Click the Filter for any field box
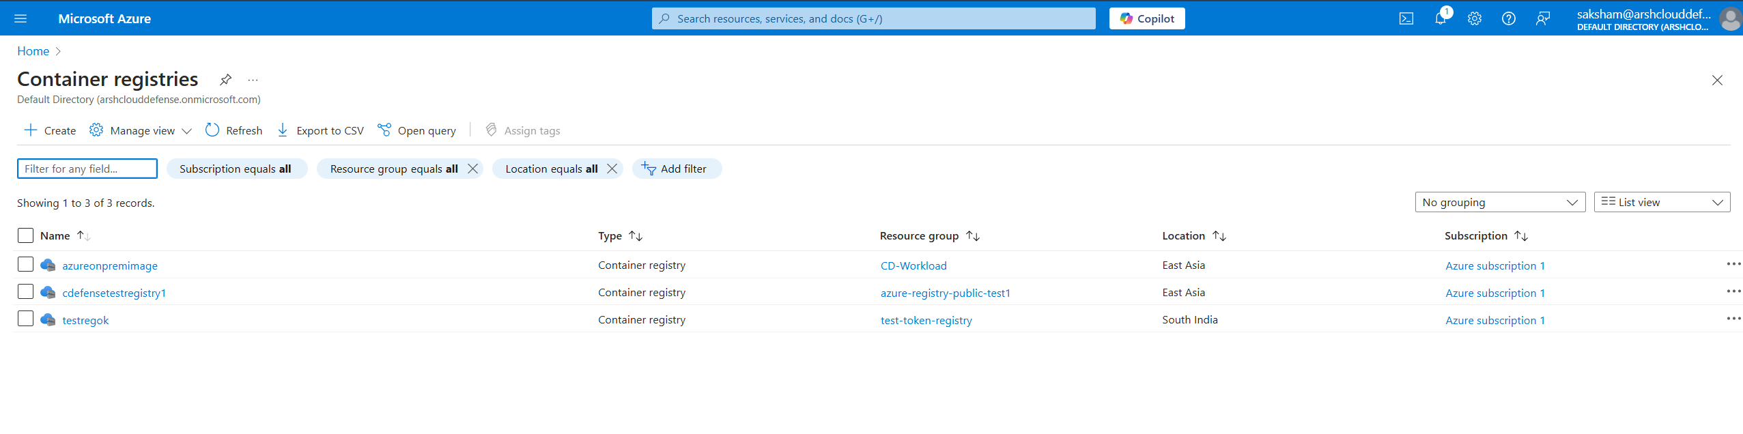 pyautogui.click(x=87, y=169)
